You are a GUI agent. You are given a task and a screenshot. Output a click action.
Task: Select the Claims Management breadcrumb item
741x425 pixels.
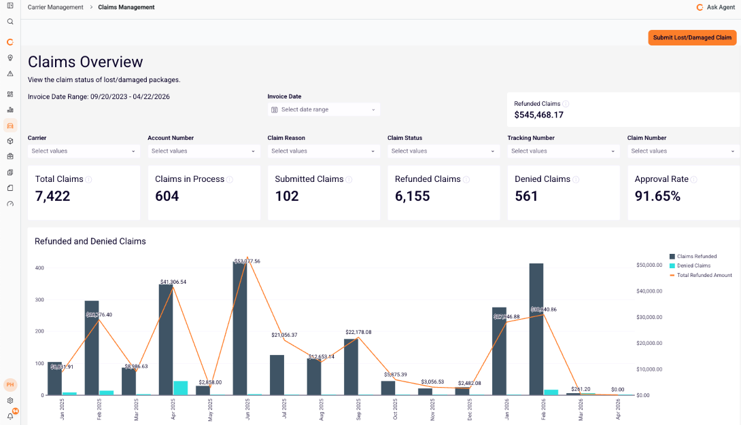[x=126, y=7]
